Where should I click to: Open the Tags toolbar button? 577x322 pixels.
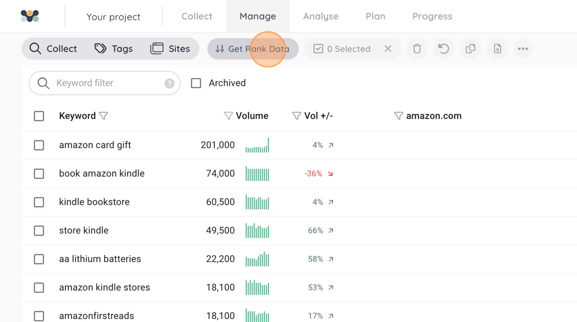tap(113, 48)
